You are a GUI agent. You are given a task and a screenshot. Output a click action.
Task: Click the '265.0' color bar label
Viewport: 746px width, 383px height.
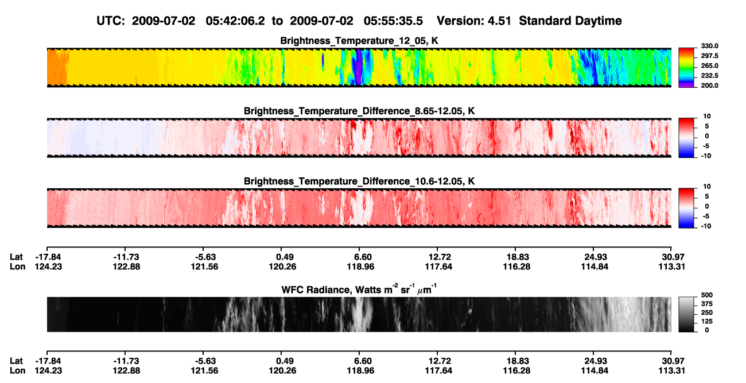pos(710,65)
